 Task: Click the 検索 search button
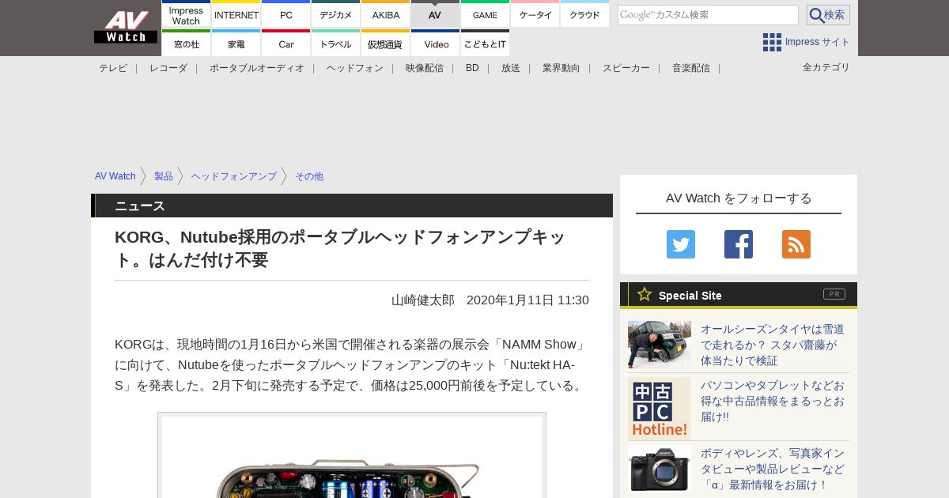828,15
